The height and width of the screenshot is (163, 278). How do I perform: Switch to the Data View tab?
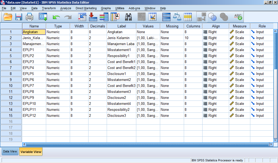click(10, 152)
